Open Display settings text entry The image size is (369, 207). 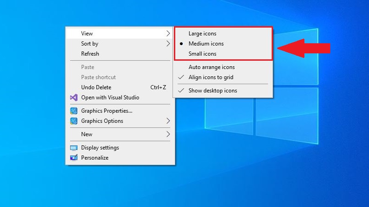coord(100,148)
